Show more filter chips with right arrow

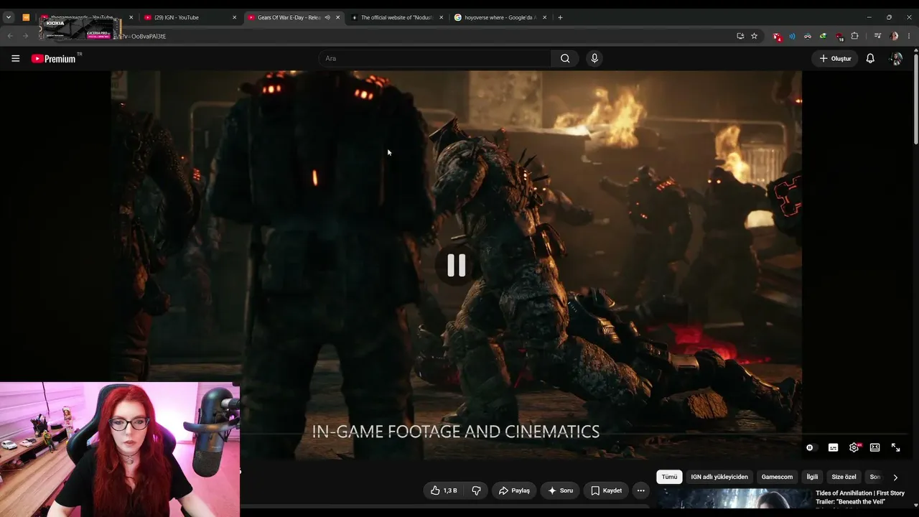pos(895,477)
